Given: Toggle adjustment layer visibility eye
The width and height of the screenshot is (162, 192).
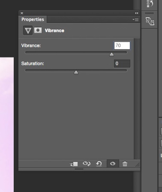Looking at the screenshot, I should [113, 163].
